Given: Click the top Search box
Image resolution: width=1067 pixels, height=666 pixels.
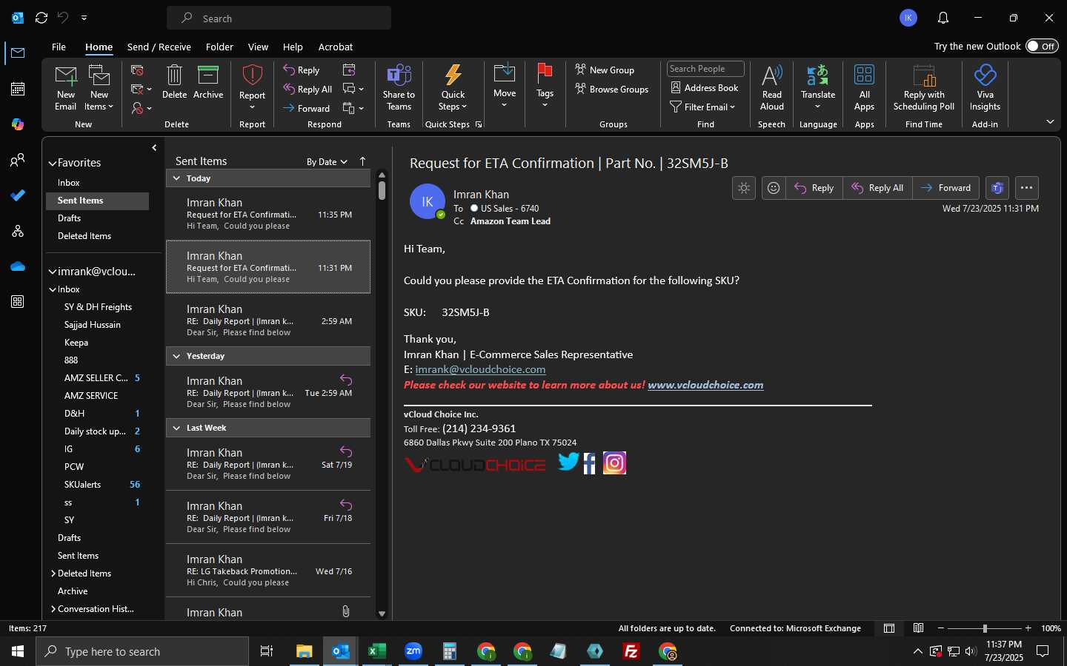Looking at the screenshot, I should tap(279, 18).
